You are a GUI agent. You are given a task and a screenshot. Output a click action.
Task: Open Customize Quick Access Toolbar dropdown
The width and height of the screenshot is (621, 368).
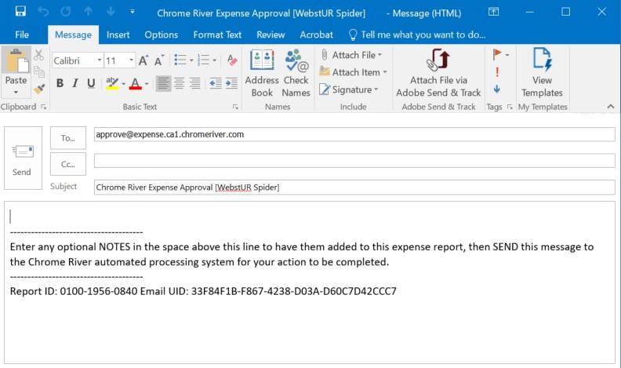point(133,12)
